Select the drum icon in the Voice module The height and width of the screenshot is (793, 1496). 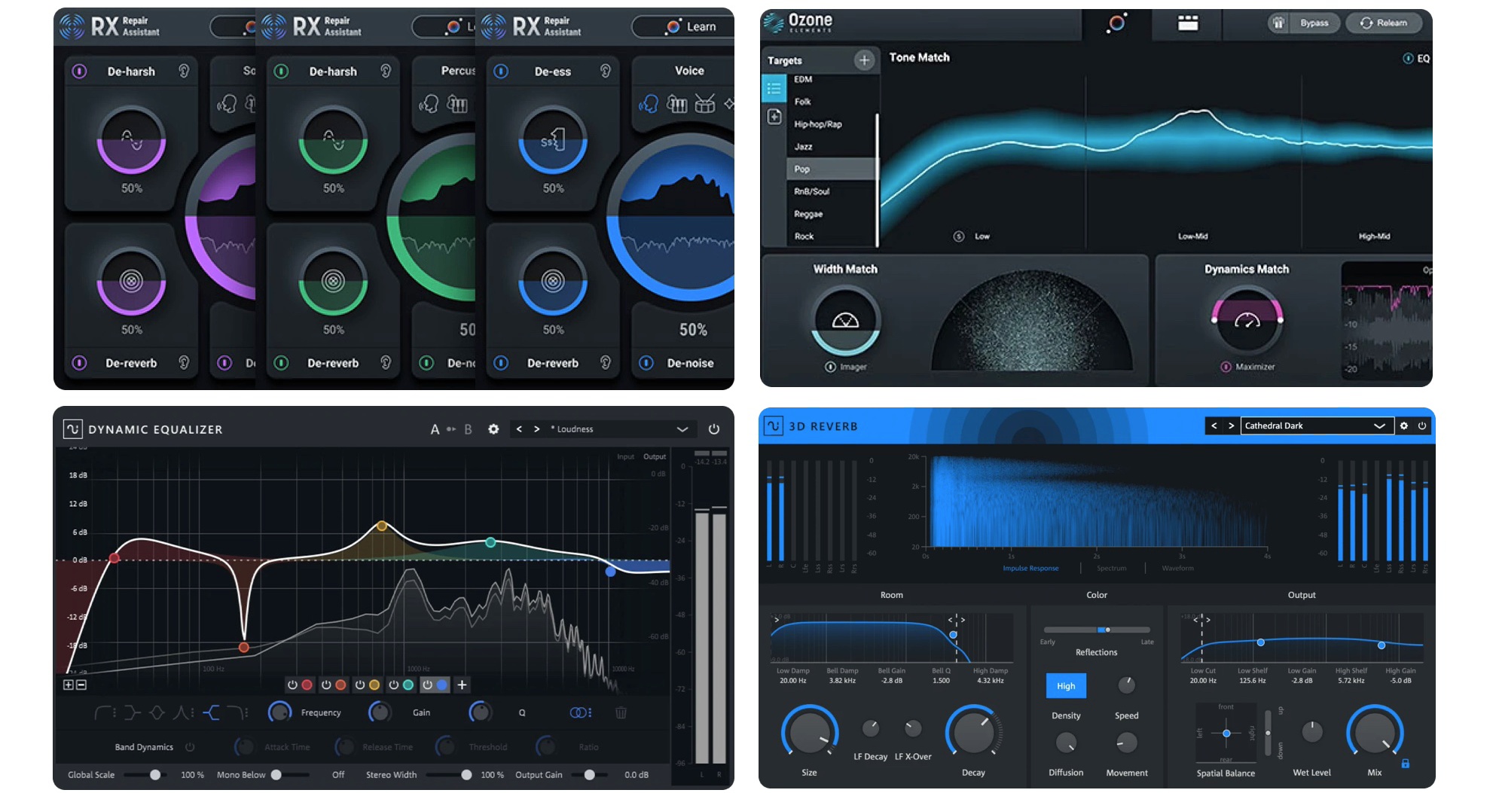point(704,105)
